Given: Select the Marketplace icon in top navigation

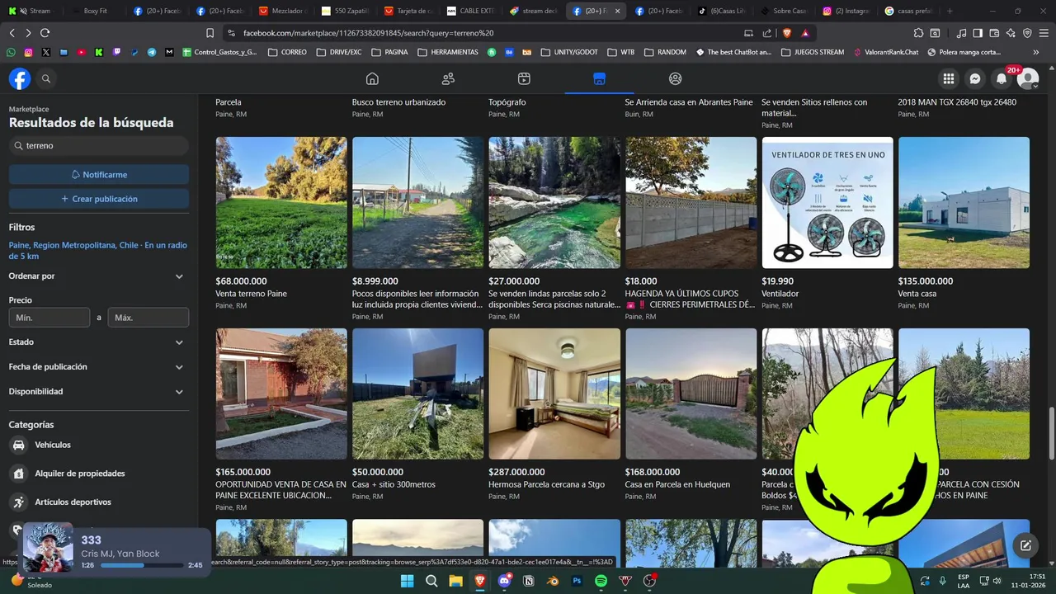Looking at the screenshot, I should (x=600, y=78).
